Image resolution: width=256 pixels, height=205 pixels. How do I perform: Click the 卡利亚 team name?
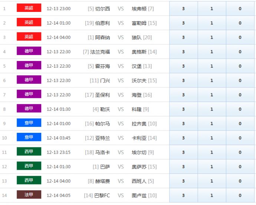[139, 138]
